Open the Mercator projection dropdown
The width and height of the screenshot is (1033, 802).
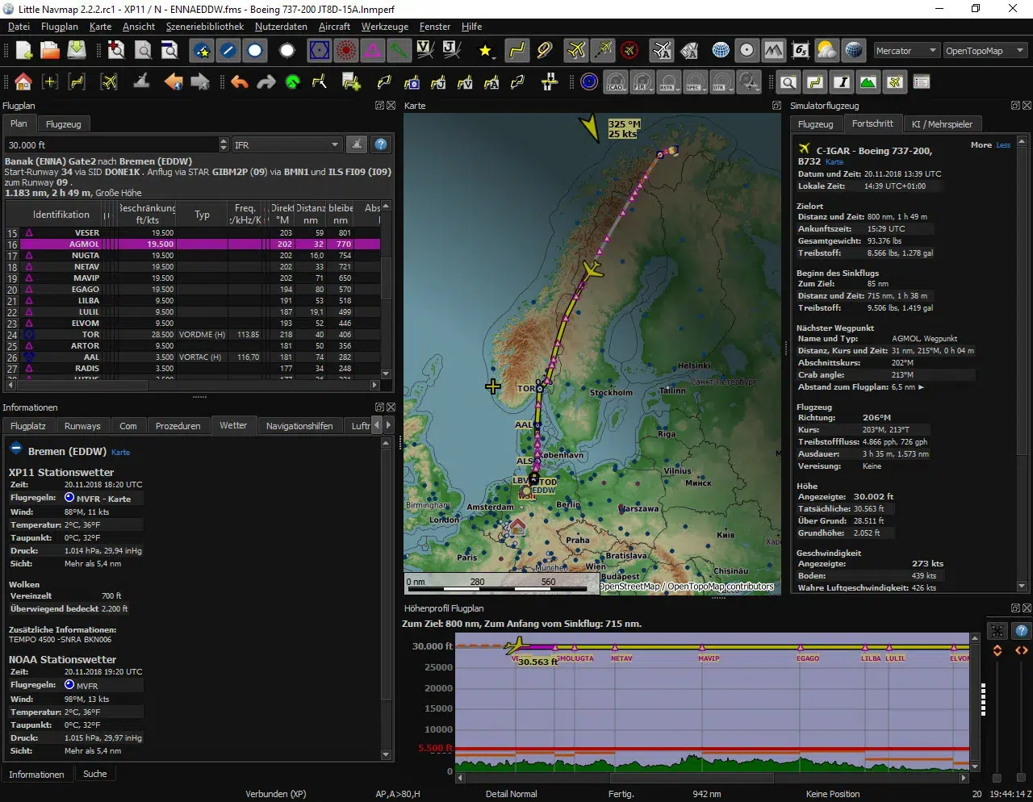tap(907, 51)
